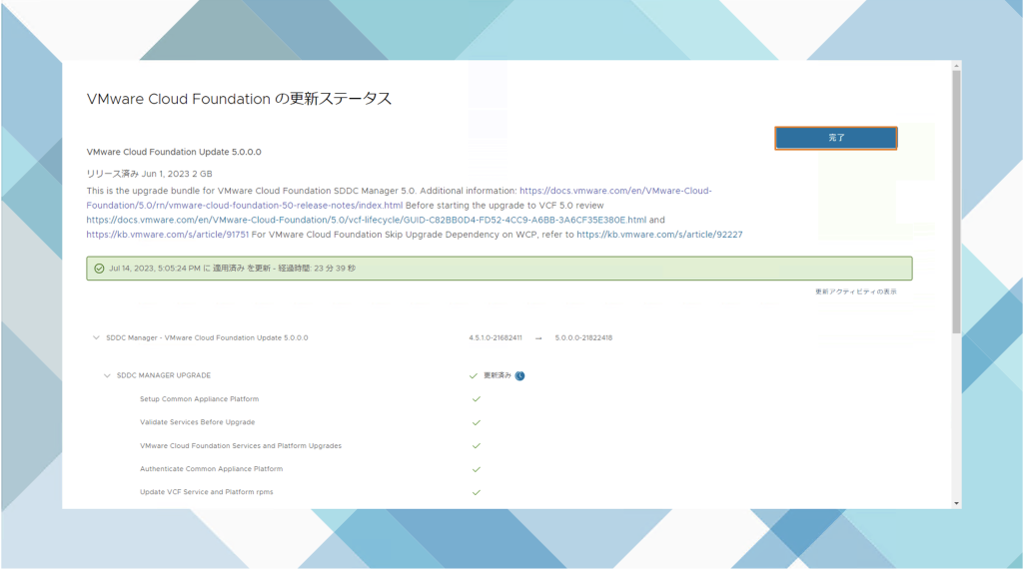Image resolution: width=1023 pixels, height=569 pixels.
Task: Click the scrollbar up arrow
Action: [956, 66]
